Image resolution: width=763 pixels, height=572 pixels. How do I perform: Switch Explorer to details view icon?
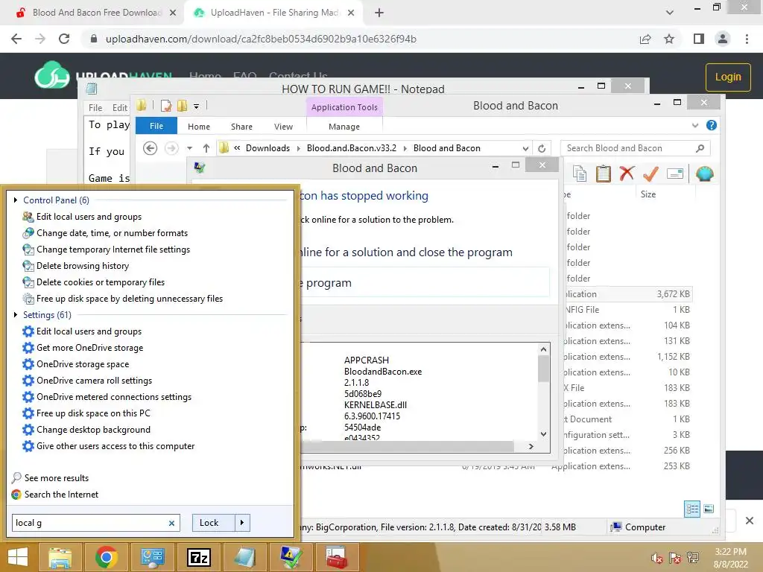[692, 509]
